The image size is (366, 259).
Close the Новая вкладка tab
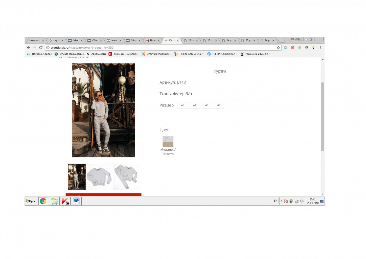click(x=43, y=40)
